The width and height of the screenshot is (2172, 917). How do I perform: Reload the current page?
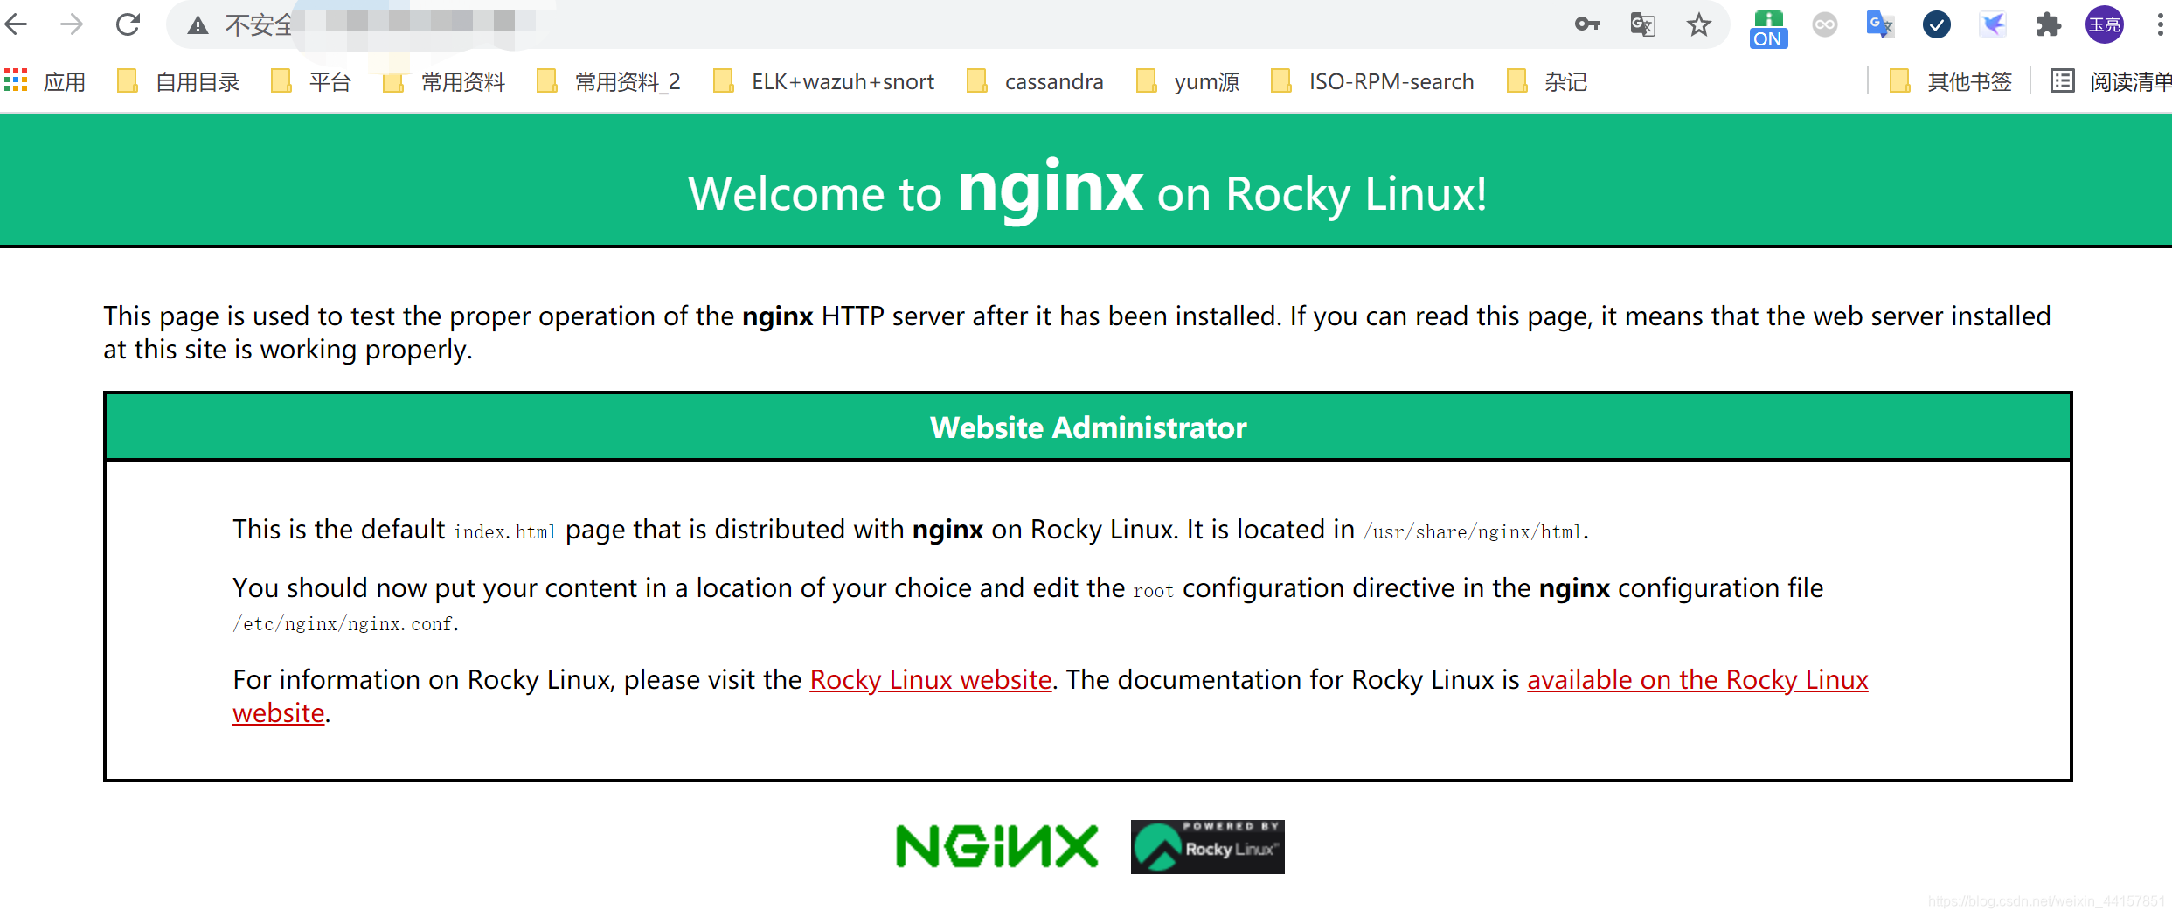pos(128,24)
